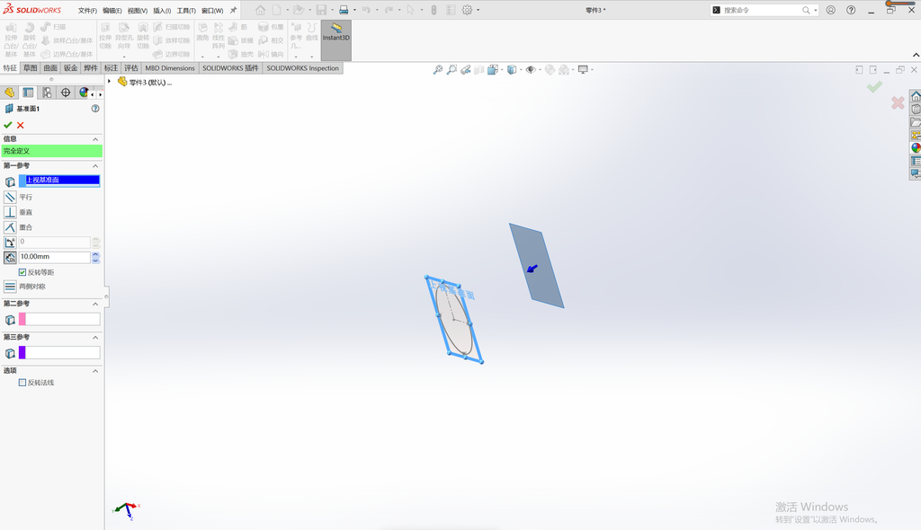The width and height of the screenshot is (921, 530).
Task: Collapse the 第一参考 first reference section
Action: [95, 166]
